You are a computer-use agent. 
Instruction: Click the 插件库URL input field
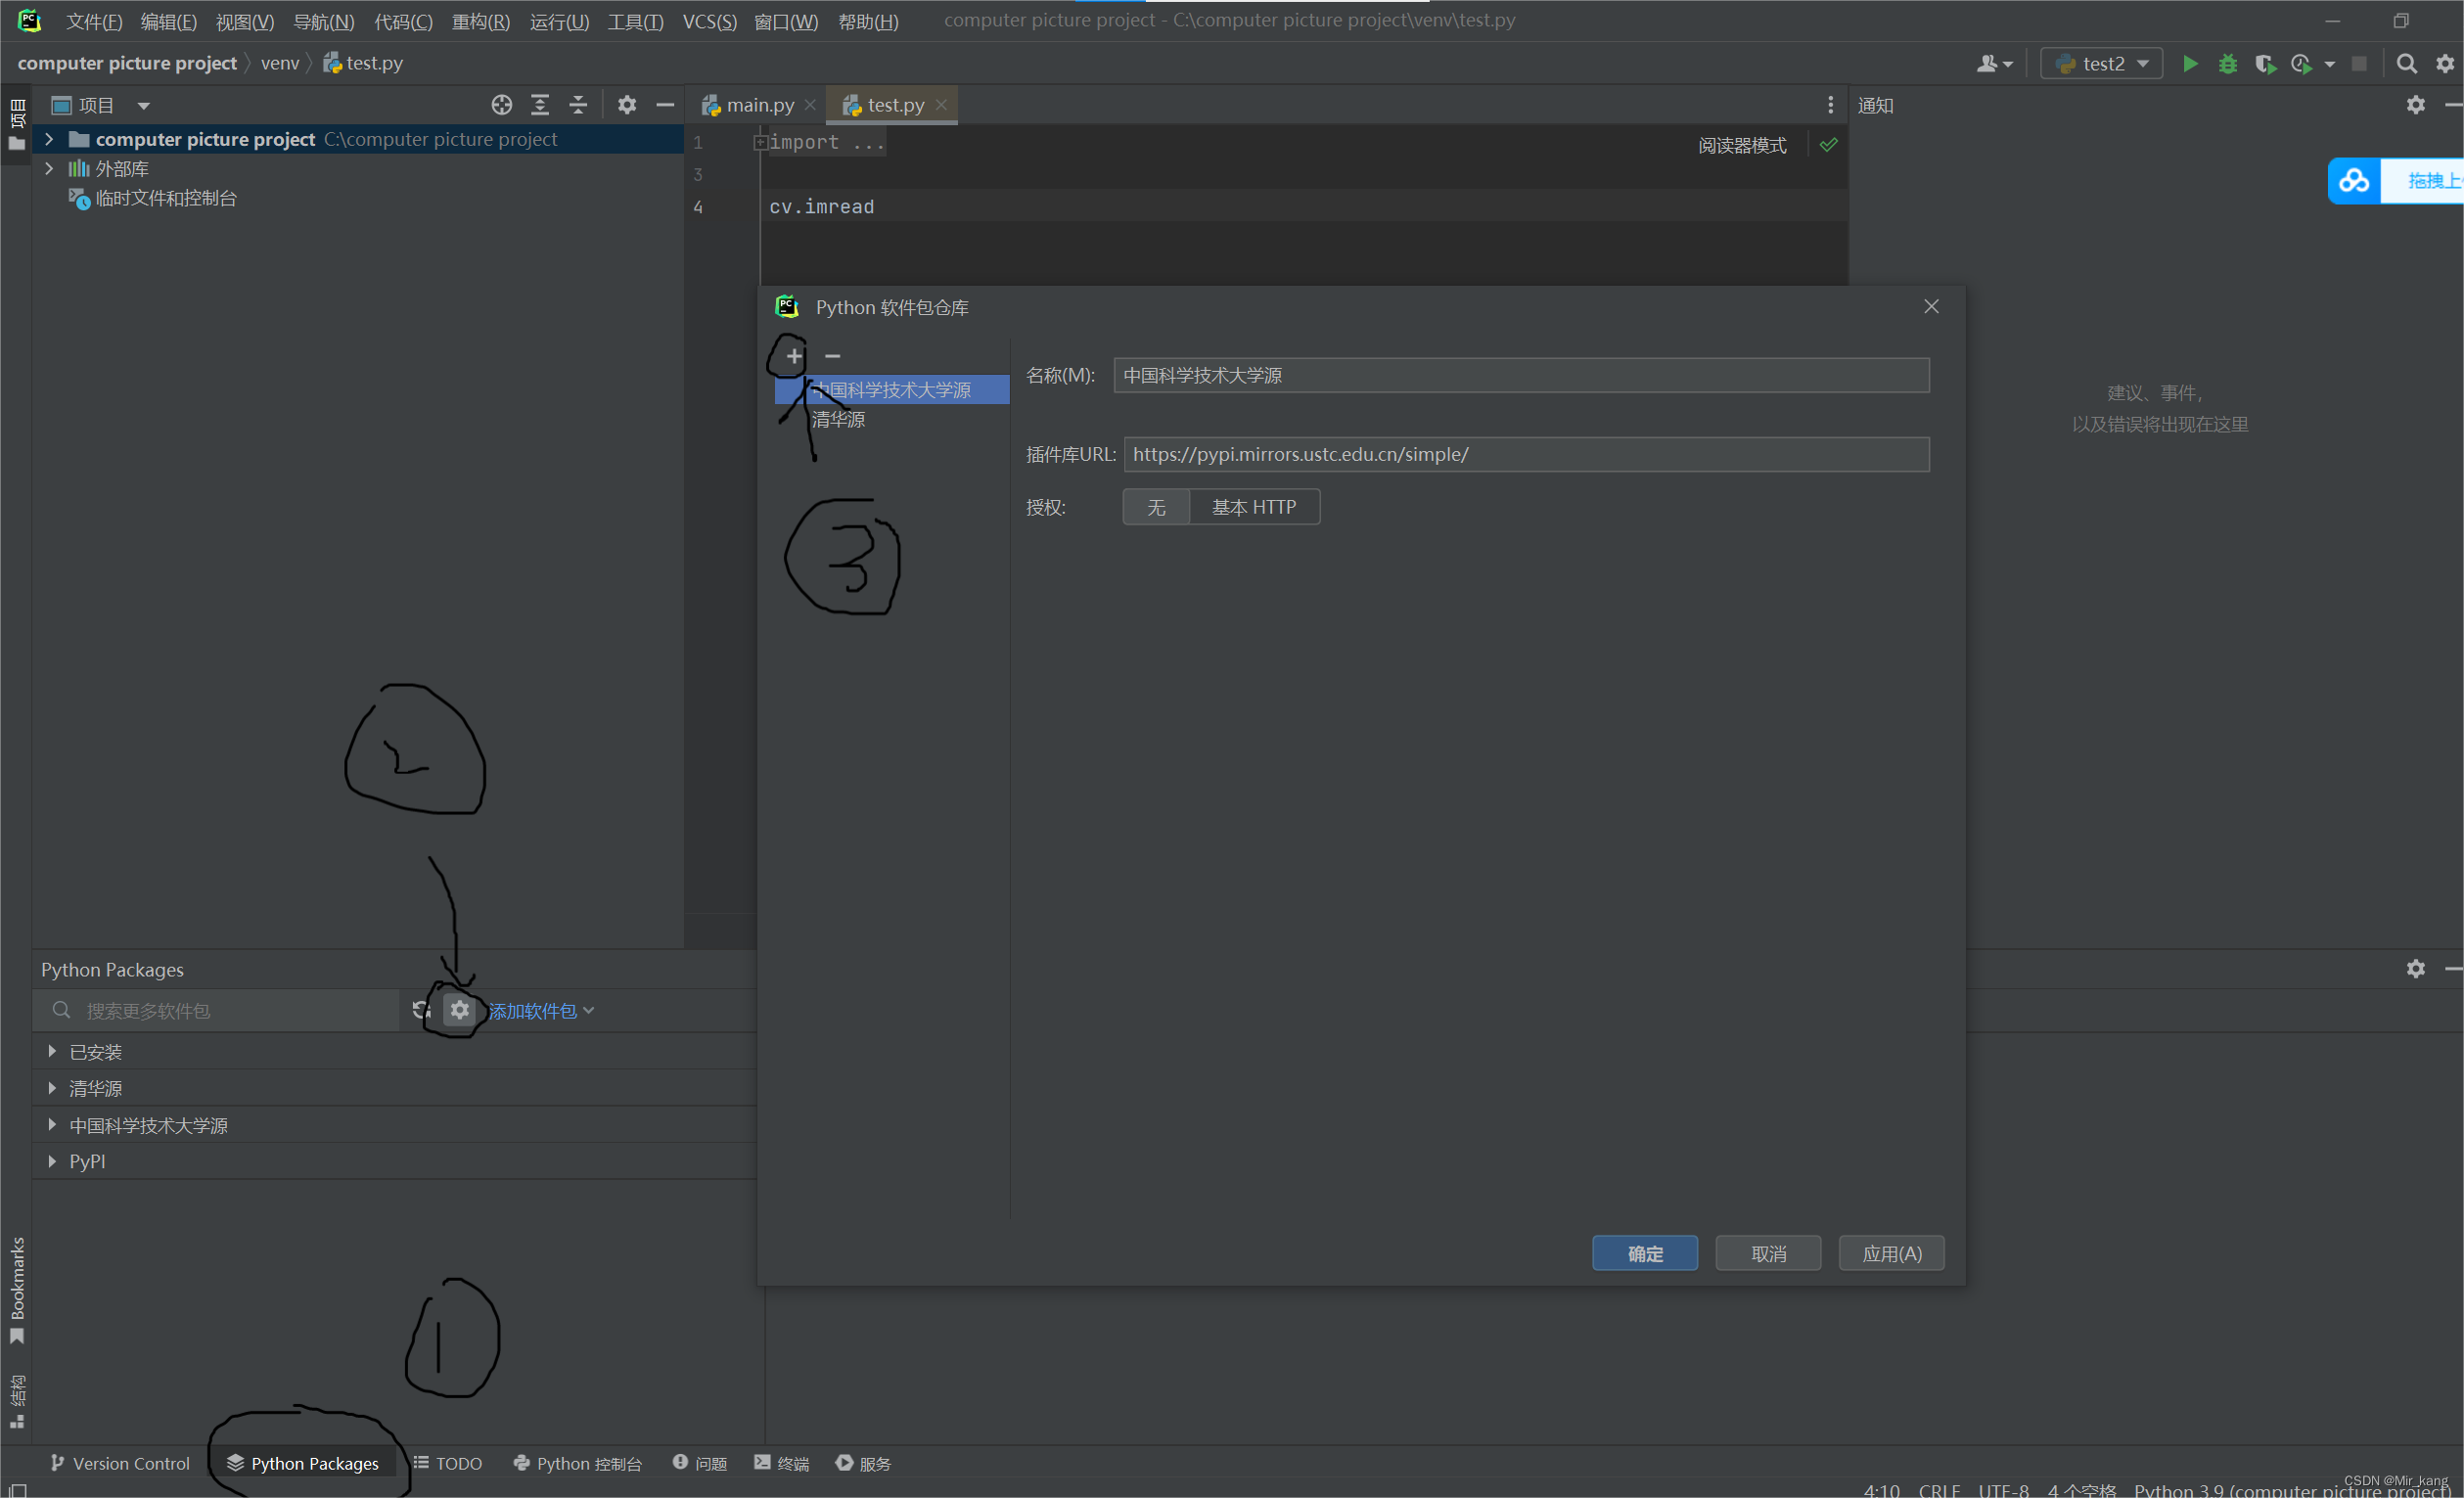click(1523, 454)
